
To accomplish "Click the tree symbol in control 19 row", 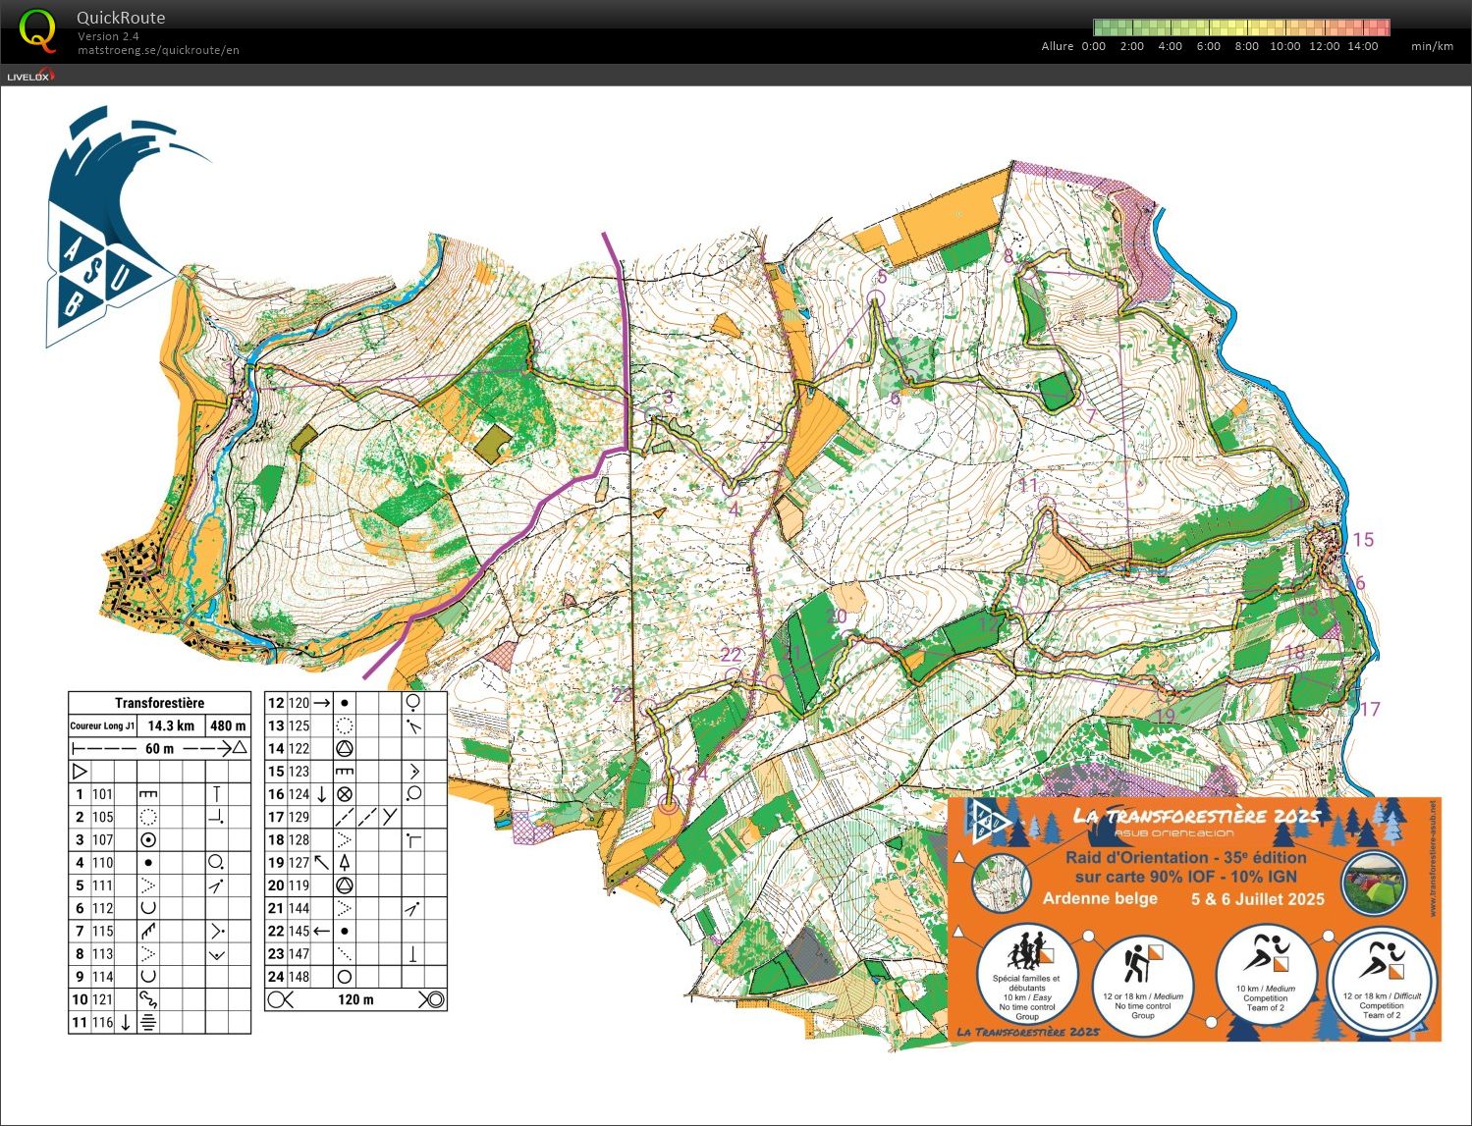I will 345,863.
